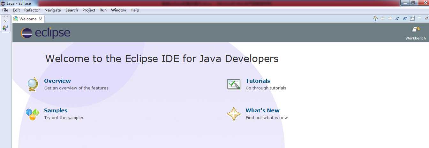Reduce font size with the A-down icon
429x148 pixels.
coord(397,19)
